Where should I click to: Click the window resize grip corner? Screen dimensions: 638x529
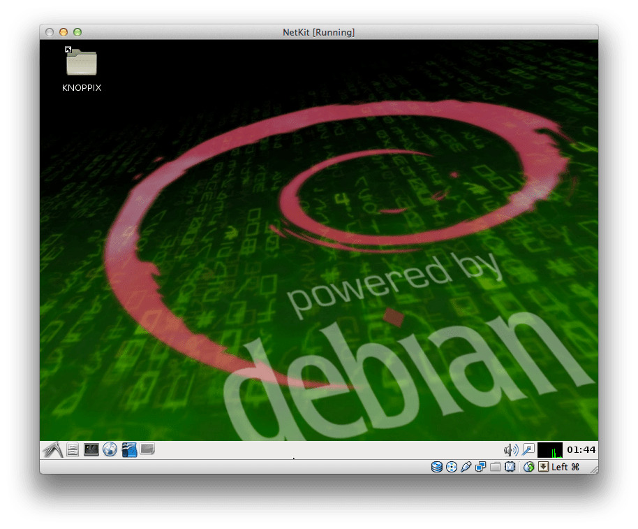(593, 470)
